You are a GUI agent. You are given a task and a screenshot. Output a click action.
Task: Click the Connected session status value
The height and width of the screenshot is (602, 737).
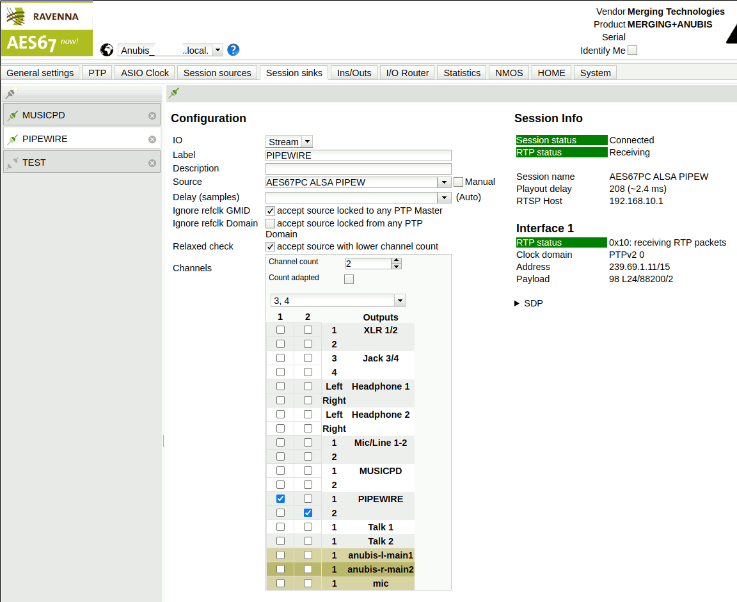coord(631,140)
